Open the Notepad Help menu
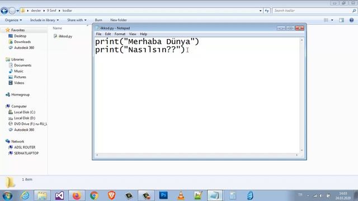The width and height of the screenshot is (358, 201). click(x=143, y=34)
